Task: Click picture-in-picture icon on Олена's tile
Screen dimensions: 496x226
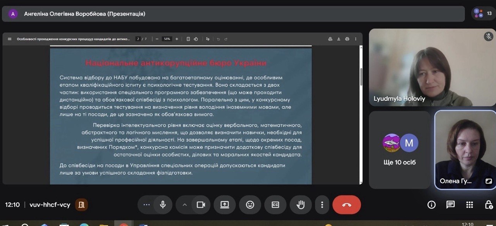Action: coord(489,181)
